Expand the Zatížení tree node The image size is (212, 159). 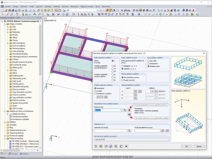tap(5, 122)
